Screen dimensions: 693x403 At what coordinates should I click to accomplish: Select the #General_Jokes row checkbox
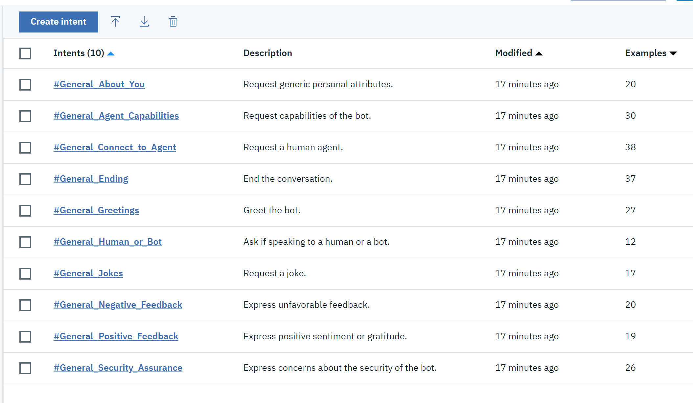coord(25,273)
